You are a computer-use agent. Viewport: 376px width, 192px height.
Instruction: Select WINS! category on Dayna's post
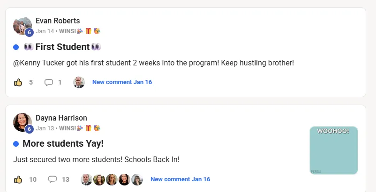pos(68,128)
